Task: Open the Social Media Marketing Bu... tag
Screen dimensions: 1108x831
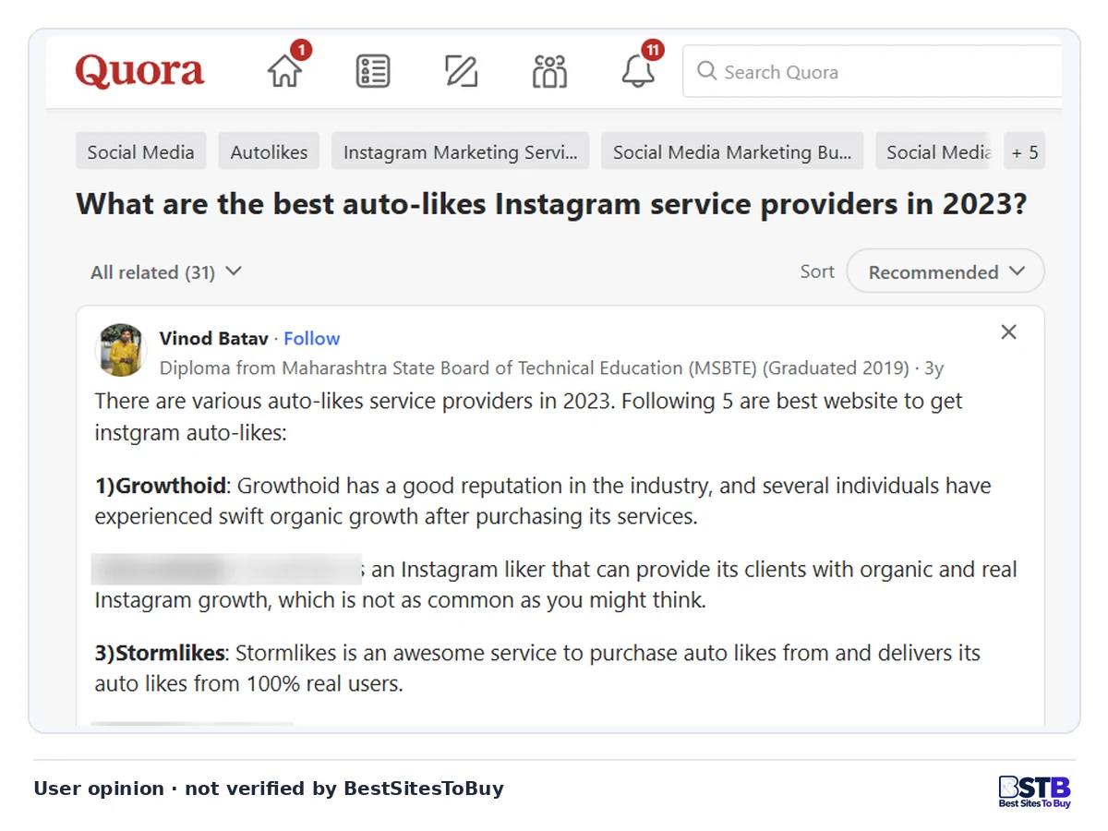Action: (732, 152)
